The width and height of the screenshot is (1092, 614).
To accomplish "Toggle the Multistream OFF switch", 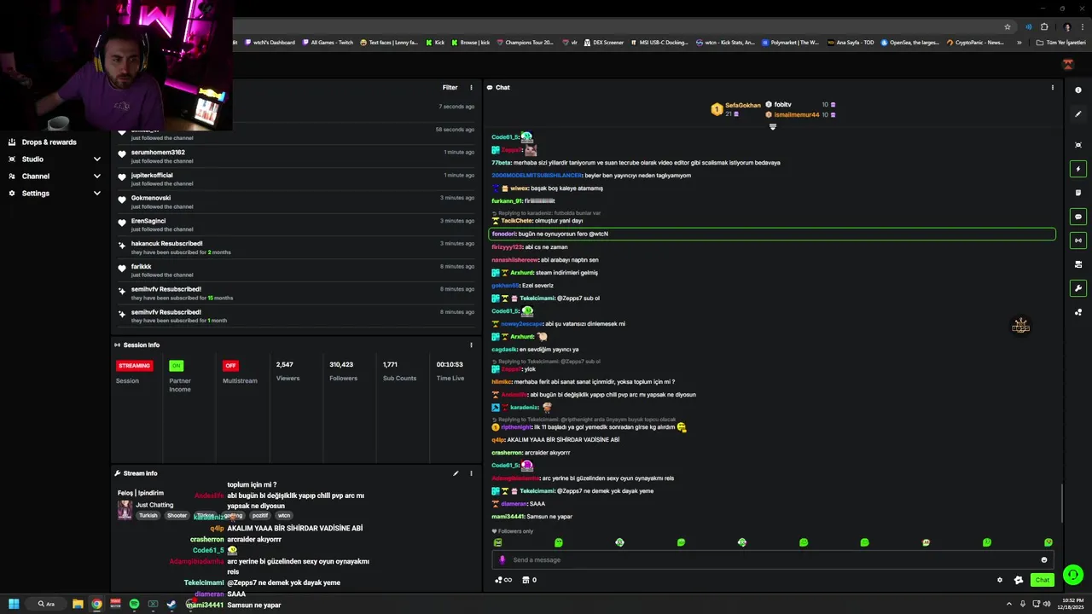I will [230, 365].
